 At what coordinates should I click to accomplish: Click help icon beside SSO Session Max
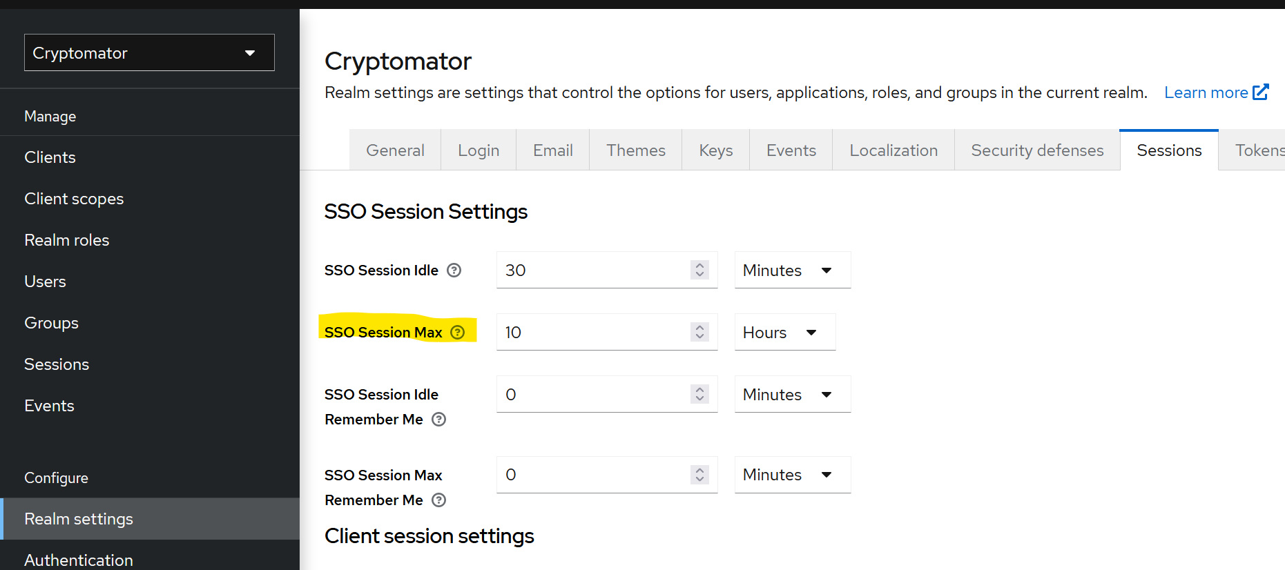pos(458,333)
